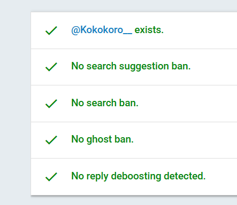Click the word "exists." after the username
The height and width of the screenshot is (205, 237).
(x=149, y=30)
